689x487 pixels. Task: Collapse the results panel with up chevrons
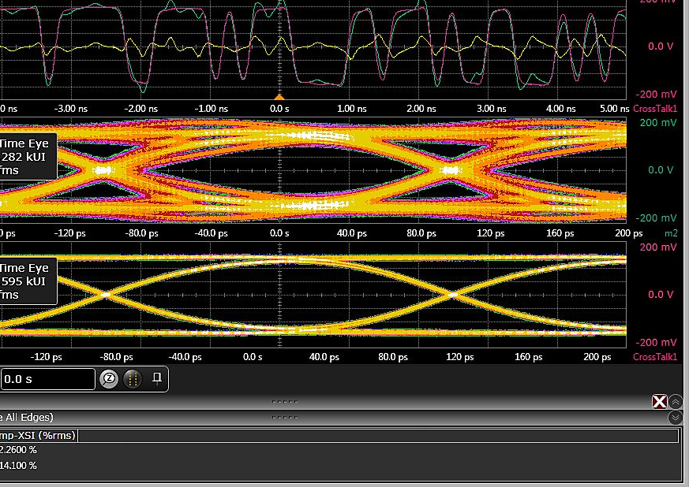click(676, 402)
